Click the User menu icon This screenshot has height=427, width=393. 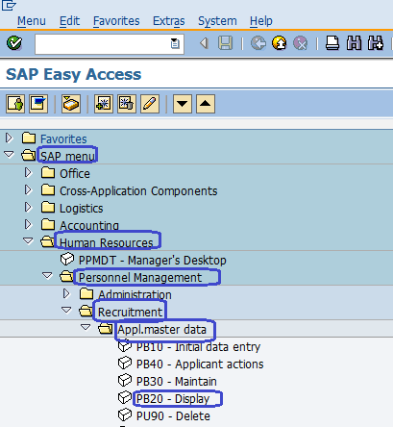coord(15,104)
